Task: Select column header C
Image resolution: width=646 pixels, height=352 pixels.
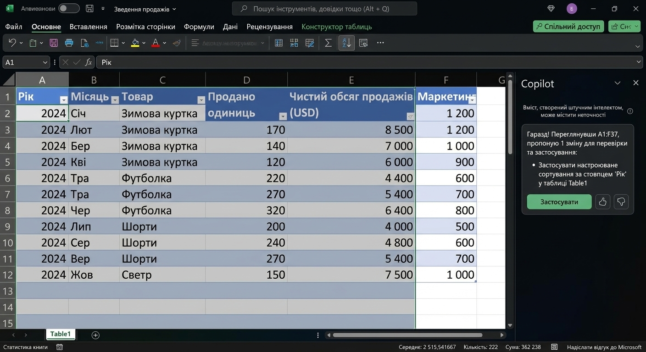Action: pos(162,80)
